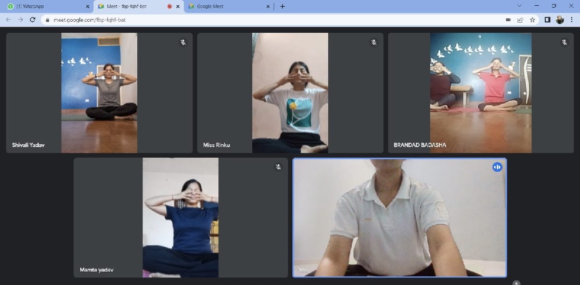580x285 pixels.
Task: Click muted mic icon on Shivali Yadav tile
Action: click(x=183, y=42)
